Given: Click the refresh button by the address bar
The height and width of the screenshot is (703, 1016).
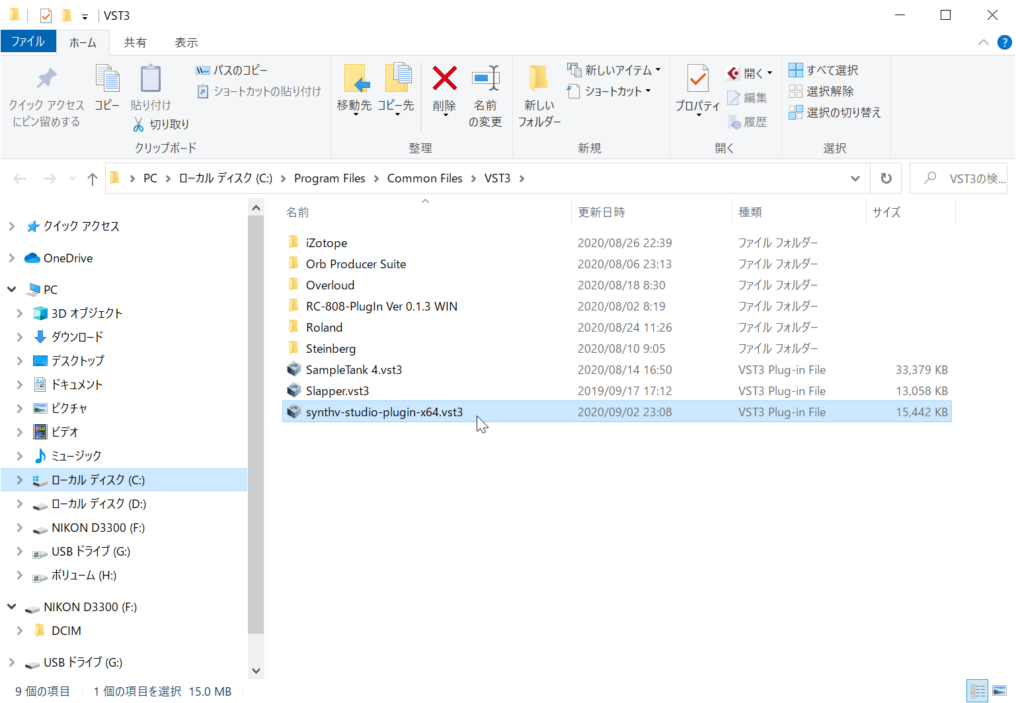Looking at the screenshot, I should pyautogui.click(x=886, y=178).
